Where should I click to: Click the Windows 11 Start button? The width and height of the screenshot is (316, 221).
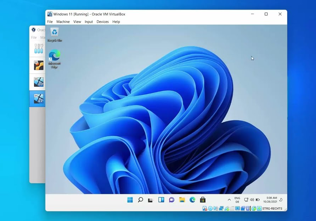tap(130, 200)
